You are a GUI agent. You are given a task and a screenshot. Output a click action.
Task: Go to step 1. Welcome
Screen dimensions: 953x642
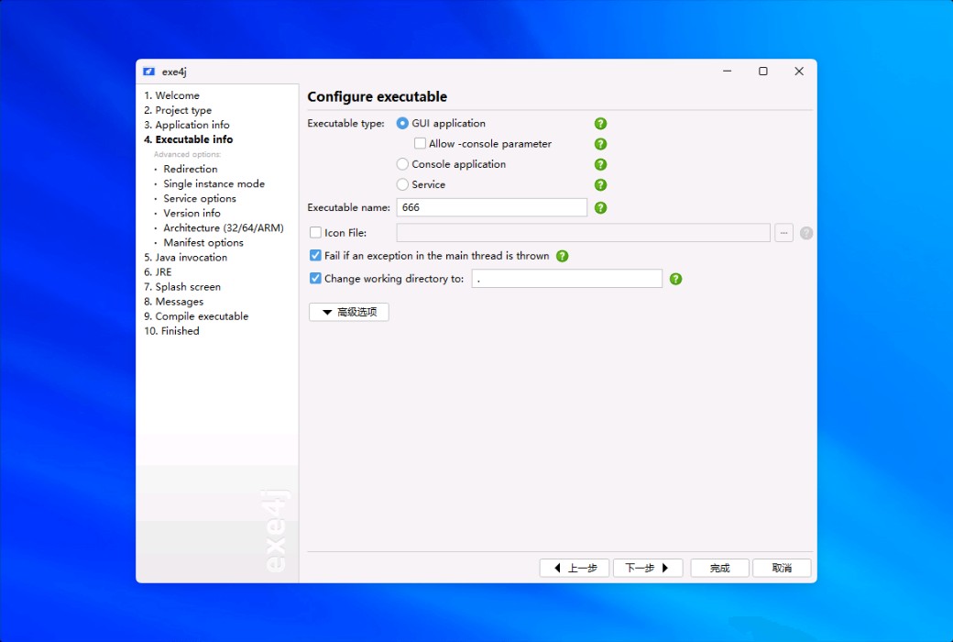[x=171, y=95]
